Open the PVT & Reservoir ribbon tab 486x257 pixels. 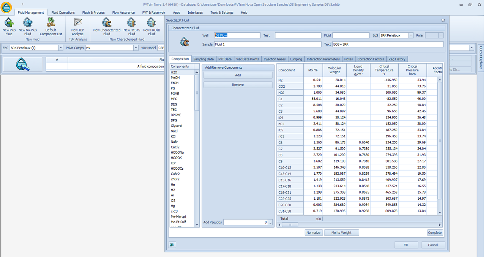tap(154, 13)
